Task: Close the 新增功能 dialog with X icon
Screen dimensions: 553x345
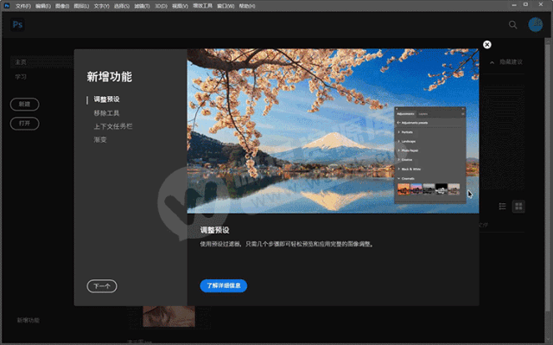Action: (487, 44)
